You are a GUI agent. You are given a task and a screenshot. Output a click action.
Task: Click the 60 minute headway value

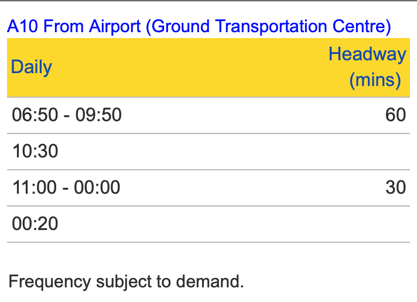[x=395, y=115]
